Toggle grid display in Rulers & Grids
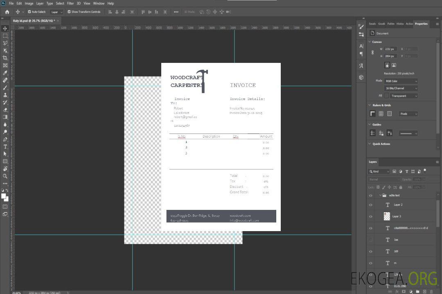442x294 pixels. [x=381, y=114]
